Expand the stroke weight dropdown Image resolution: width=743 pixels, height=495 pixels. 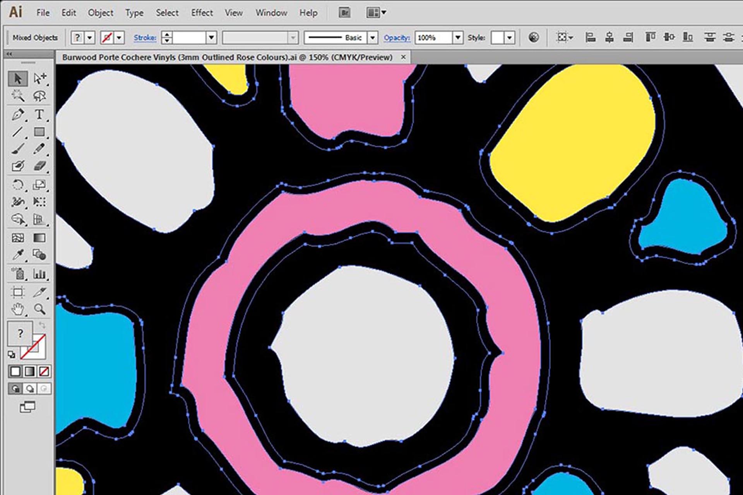coord(211,38)
